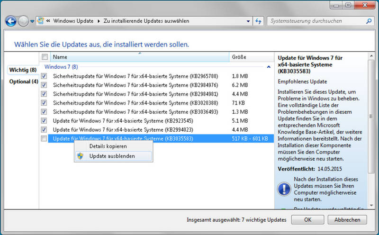The image size is (379, 235).
Task: Select the row text of KB3020388
Action: (135, 103)
